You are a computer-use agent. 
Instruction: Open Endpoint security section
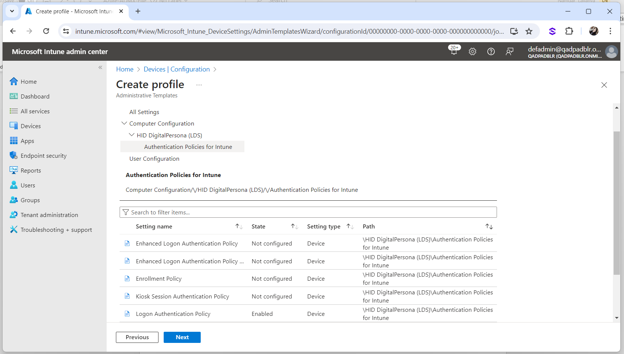coord(43,156)
